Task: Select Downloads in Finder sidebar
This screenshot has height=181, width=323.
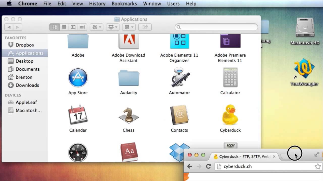Action: point(25,85)
